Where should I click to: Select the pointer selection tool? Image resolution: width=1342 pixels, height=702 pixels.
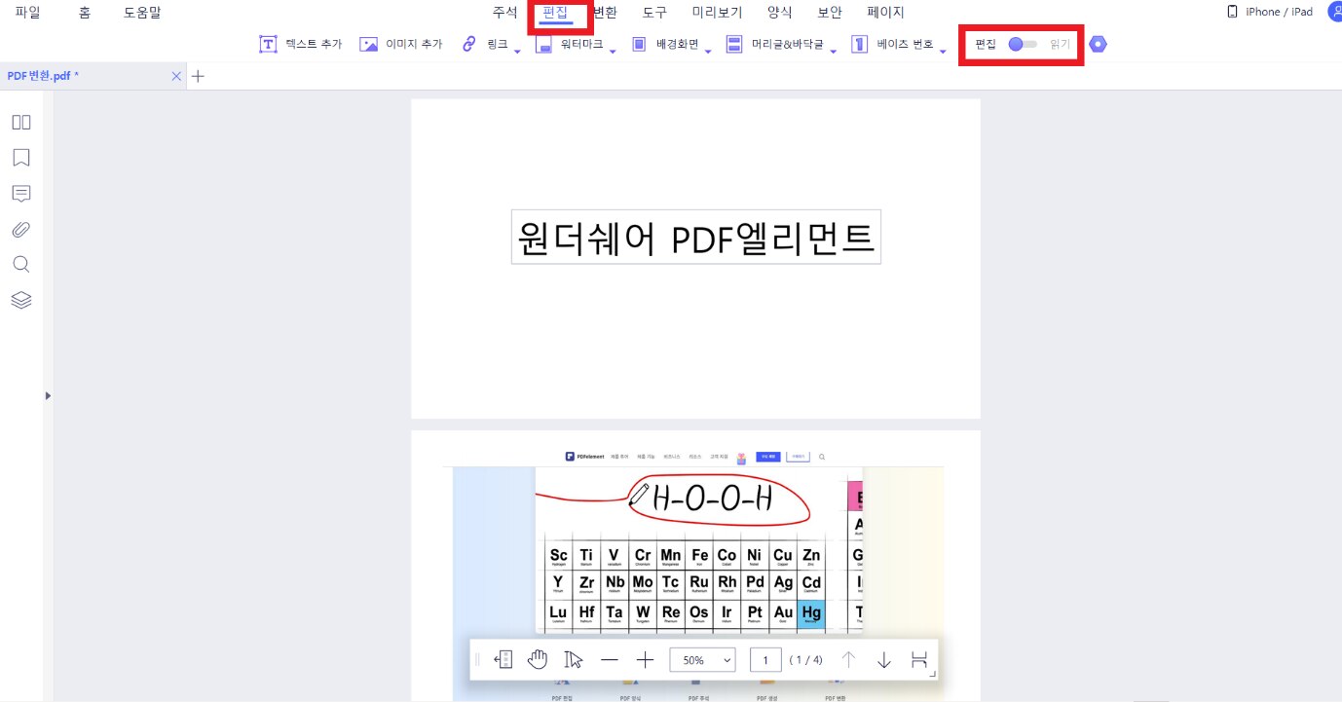(x=574, y=659)
